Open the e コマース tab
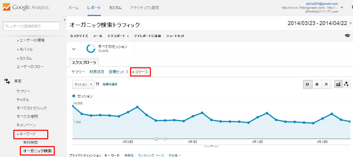This screenshot has height=157, width=353. pos(140,72)
